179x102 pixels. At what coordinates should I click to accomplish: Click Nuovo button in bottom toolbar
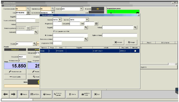pyautogui.click(x=24, y=94)
